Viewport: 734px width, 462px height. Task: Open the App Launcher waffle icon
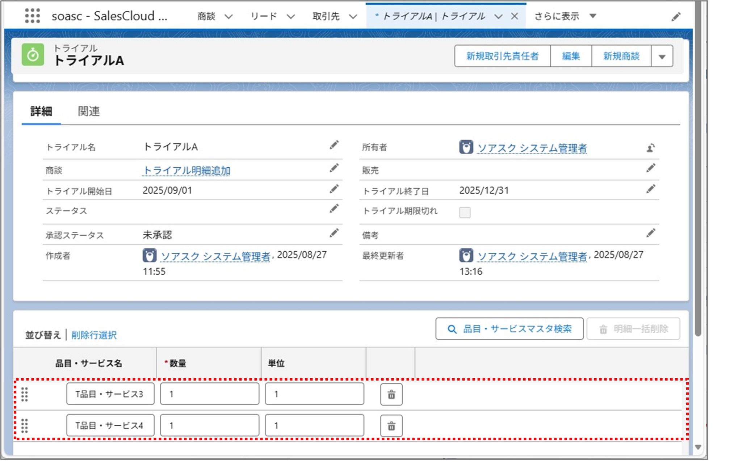[x=33, y=16]
